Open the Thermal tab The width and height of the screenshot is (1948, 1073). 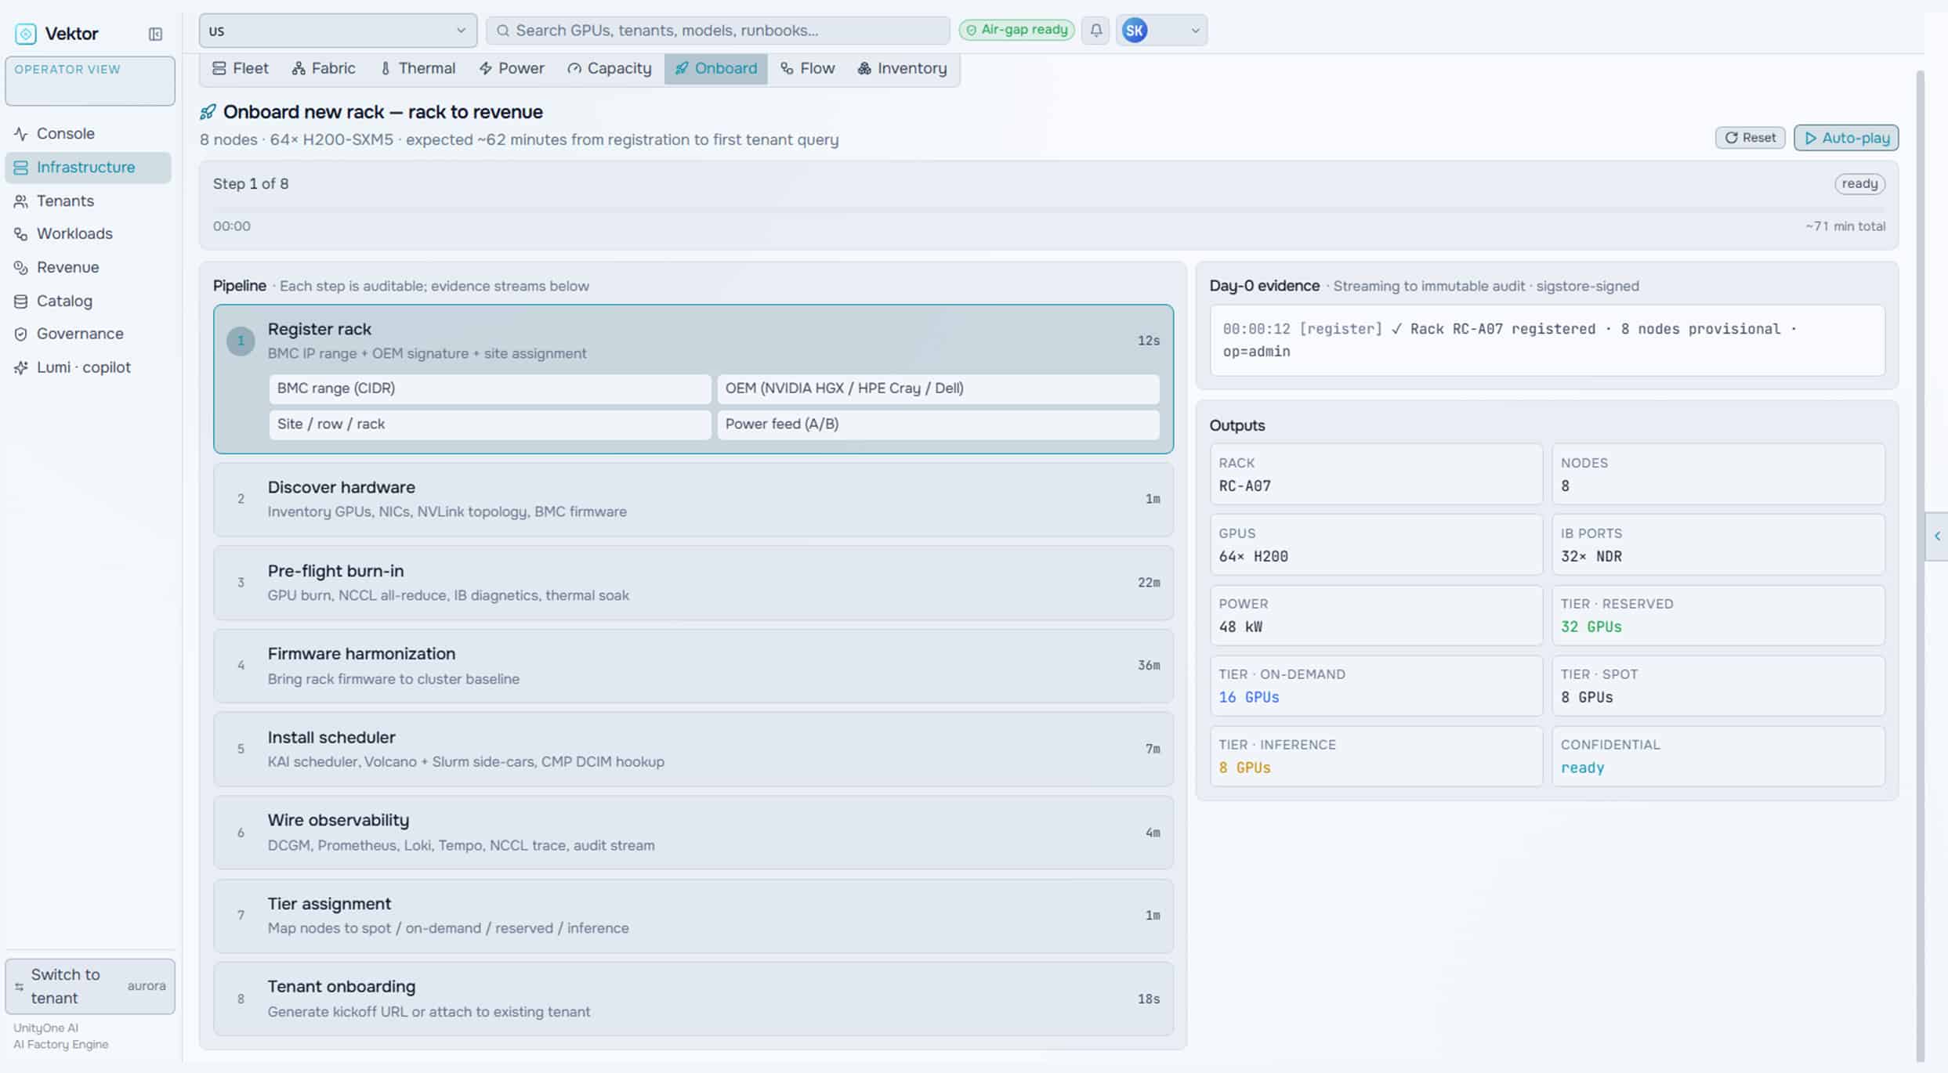click(x=418, y=69)
